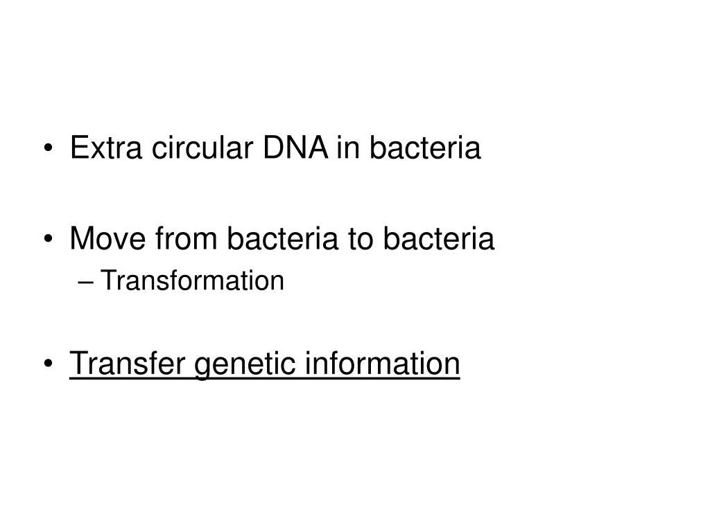Open the underlined Transfer genetic information link

point(264,363)
